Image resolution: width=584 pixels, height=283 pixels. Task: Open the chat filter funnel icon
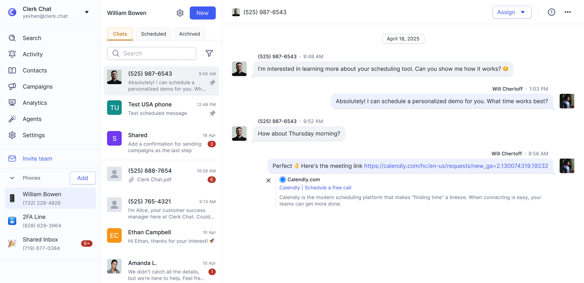[x=209, y=53]
